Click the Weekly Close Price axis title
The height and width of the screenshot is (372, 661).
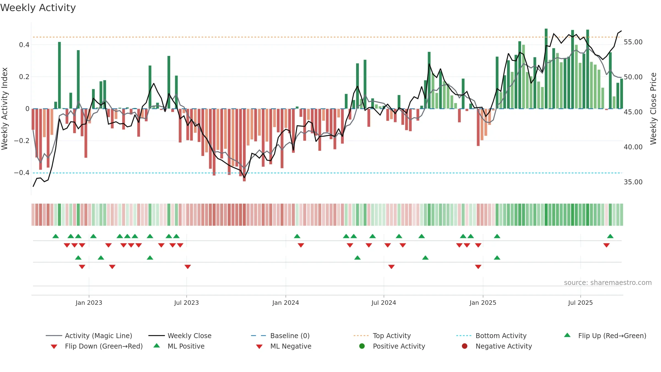[654, 109]
